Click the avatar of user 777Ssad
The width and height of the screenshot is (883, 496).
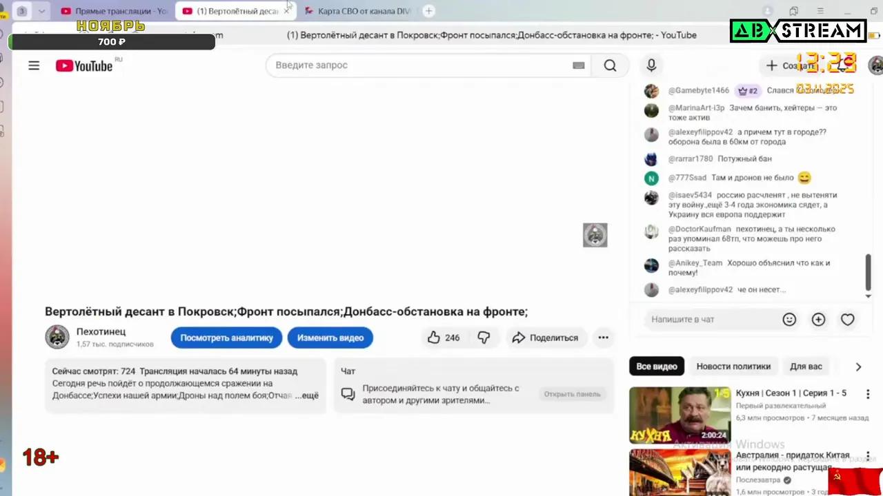click(651, 178)
